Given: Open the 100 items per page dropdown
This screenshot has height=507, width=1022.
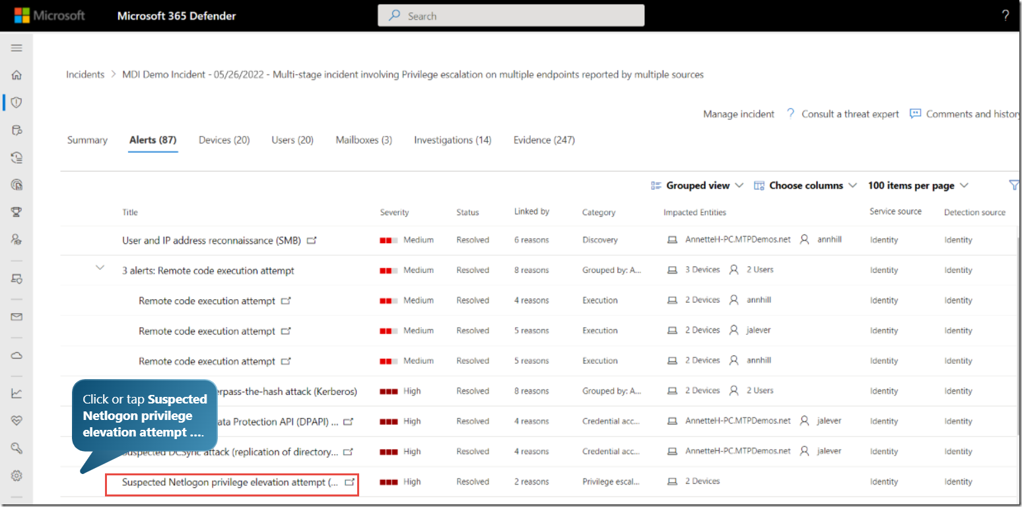Looking at the screenshot, I should (918, 185).
